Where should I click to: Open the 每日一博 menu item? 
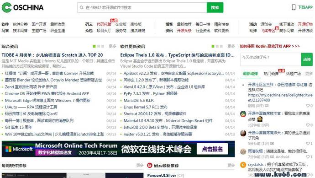click(203, 24)
